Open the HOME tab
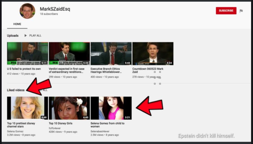The width and height of the screenshot is (253, 144). 17,24
